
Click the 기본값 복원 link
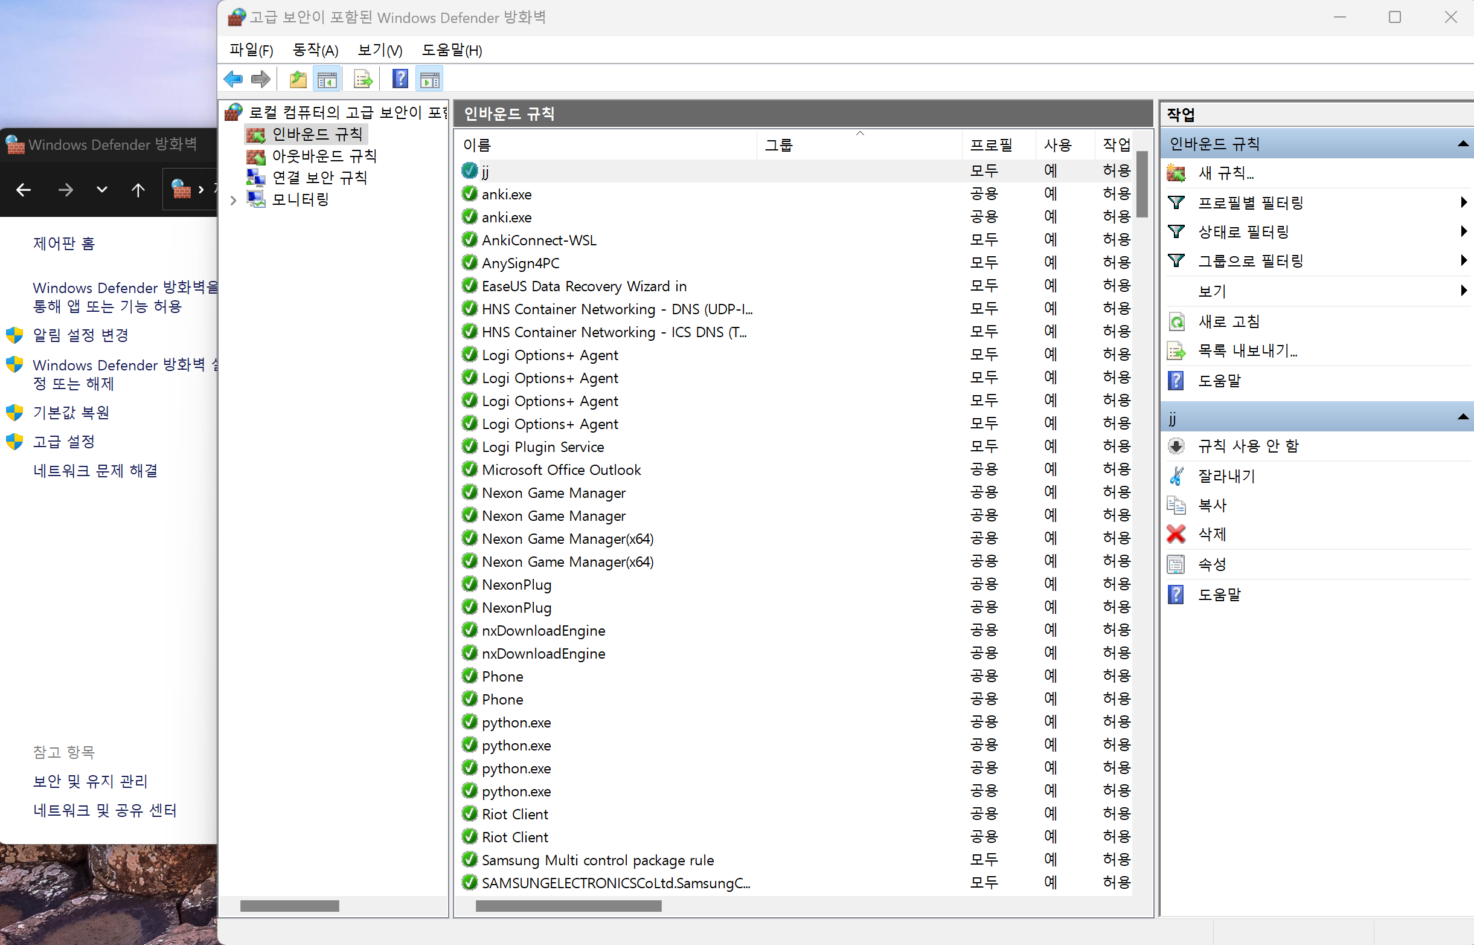pyautogui.click(x=71, y=412)
